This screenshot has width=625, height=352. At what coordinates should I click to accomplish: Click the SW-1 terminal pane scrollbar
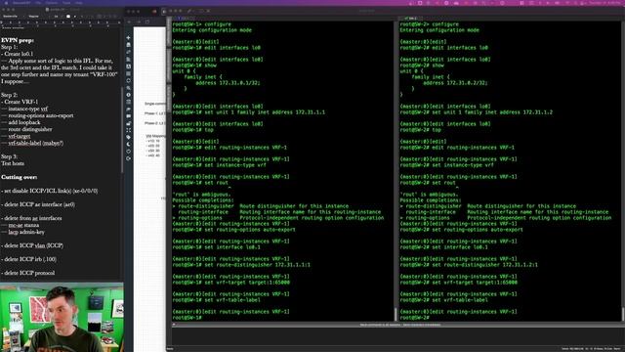pyautogui.click(x=396, y=314)
